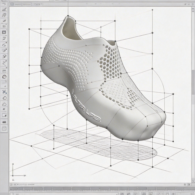This screenshot has width=195, height=195.
Task: Switch to the second viewport tab
Action: (27, 4)
